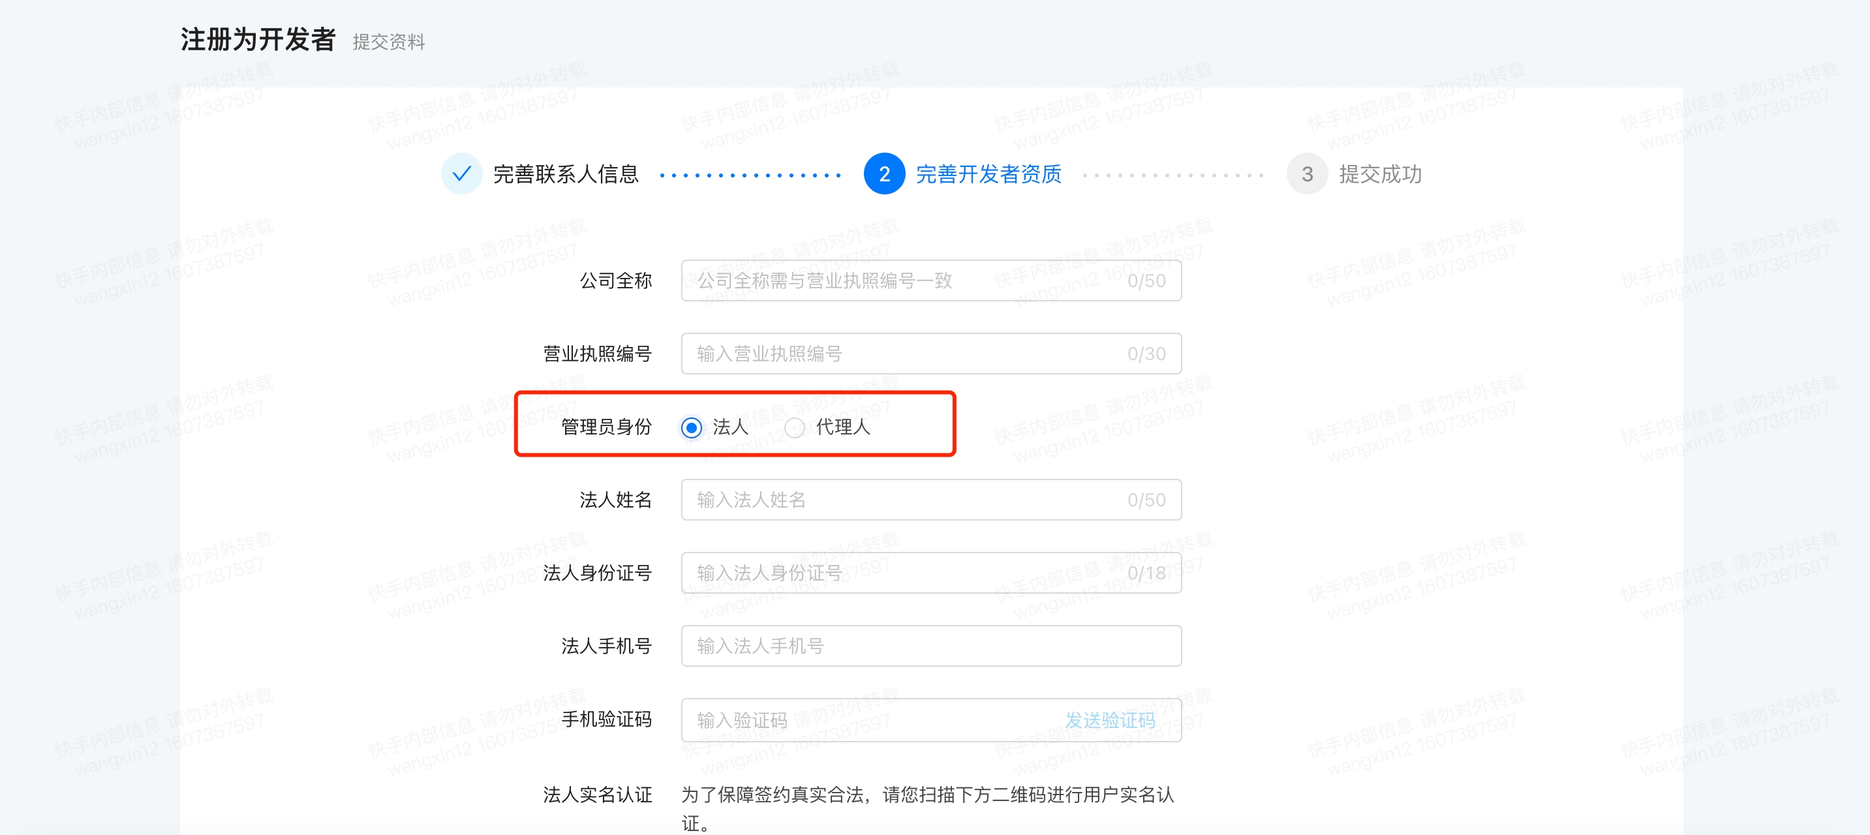Click the step 2 circle icon

[x=884, y=174]
